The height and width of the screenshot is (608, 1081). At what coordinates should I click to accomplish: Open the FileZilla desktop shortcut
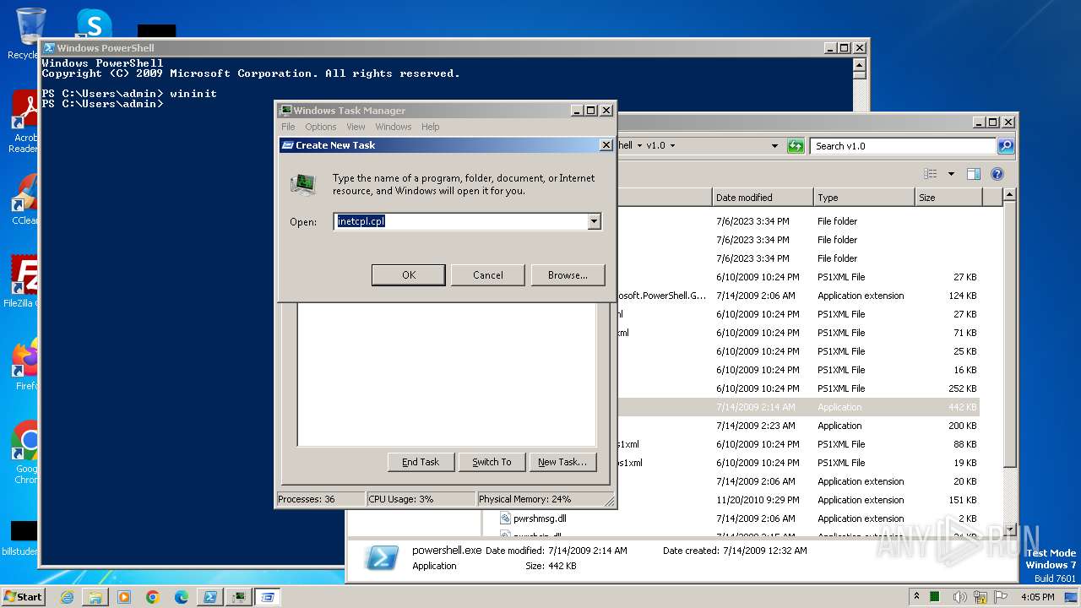click(22, 280)
